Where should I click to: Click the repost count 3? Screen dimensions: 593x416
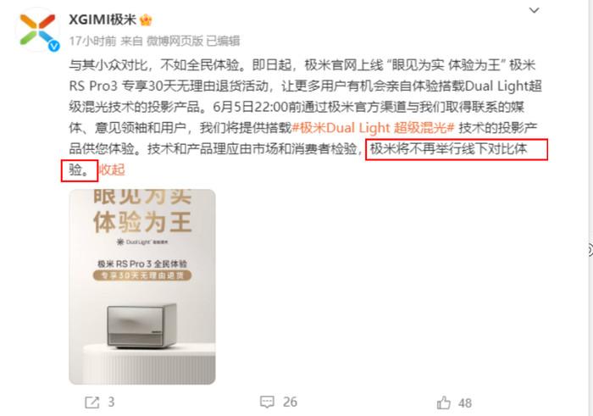coord(111,402)
